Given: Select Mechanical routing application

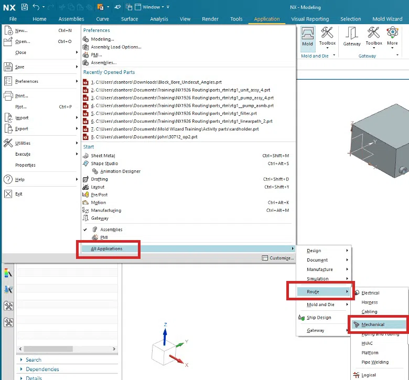Looking at the screenshot, I should 379,324.
